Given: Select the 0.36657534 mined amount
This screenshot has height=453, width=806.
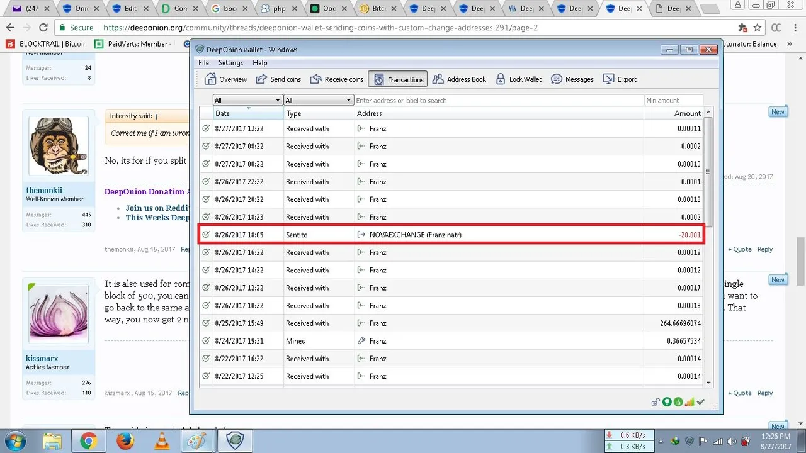Looking at the screenshot, I should pyautogui.click(x=673, y=340).
